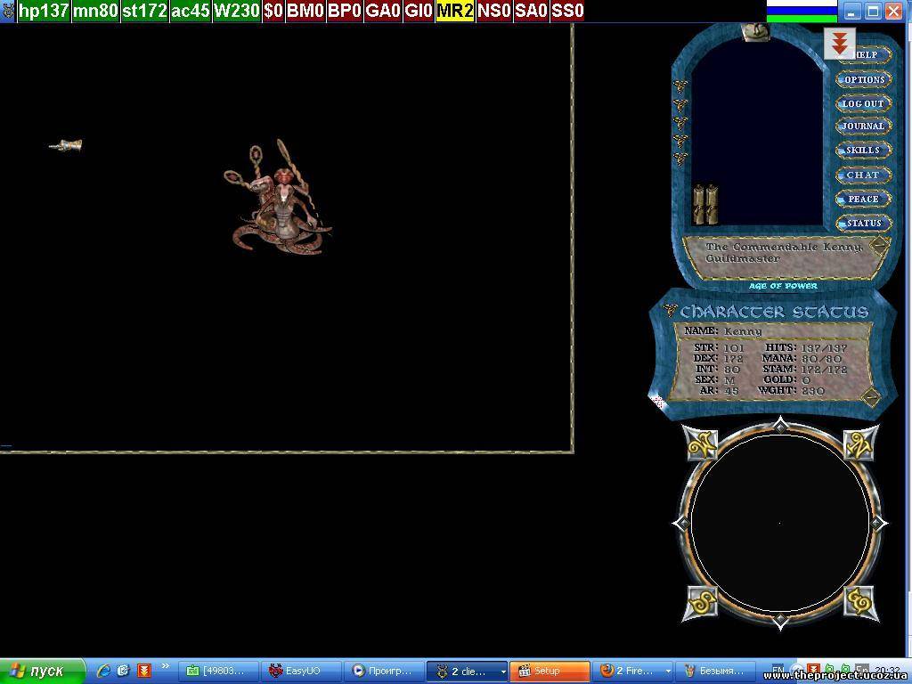Click the bottom-right radar compass ornament

(x=860, y=603)
